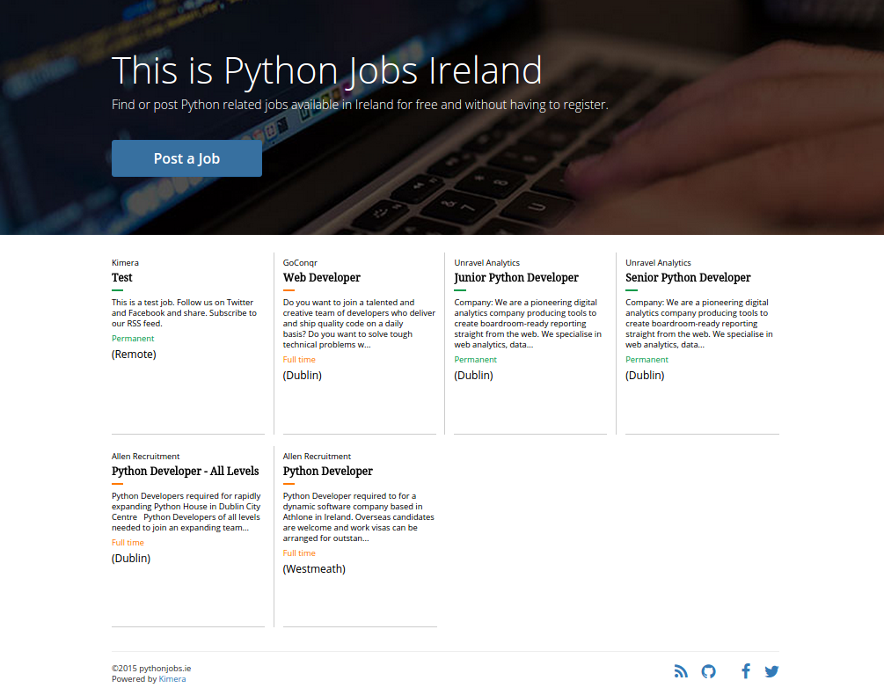Click the This is Python Jobs Ireland heading

pyautogui.click(x=326, y=70)
